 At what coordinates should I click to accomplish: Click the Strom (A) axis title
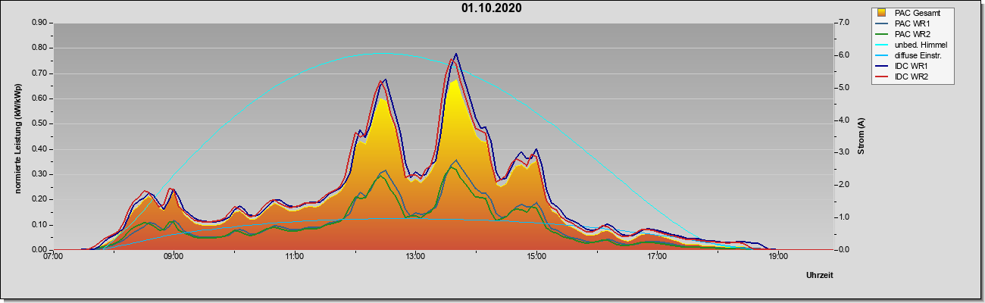(861, 136)
